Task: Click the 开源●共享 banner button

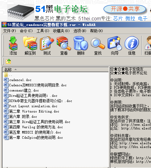Action: (125, 9)
